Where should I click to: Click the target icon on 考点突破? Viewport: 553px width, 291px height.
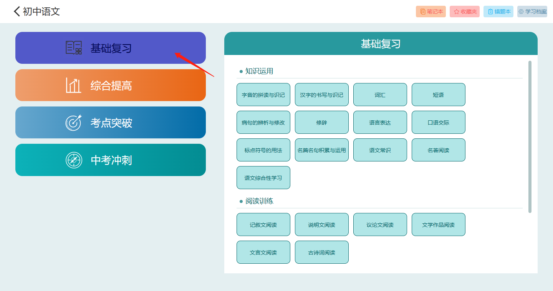[x=73, y=123]
